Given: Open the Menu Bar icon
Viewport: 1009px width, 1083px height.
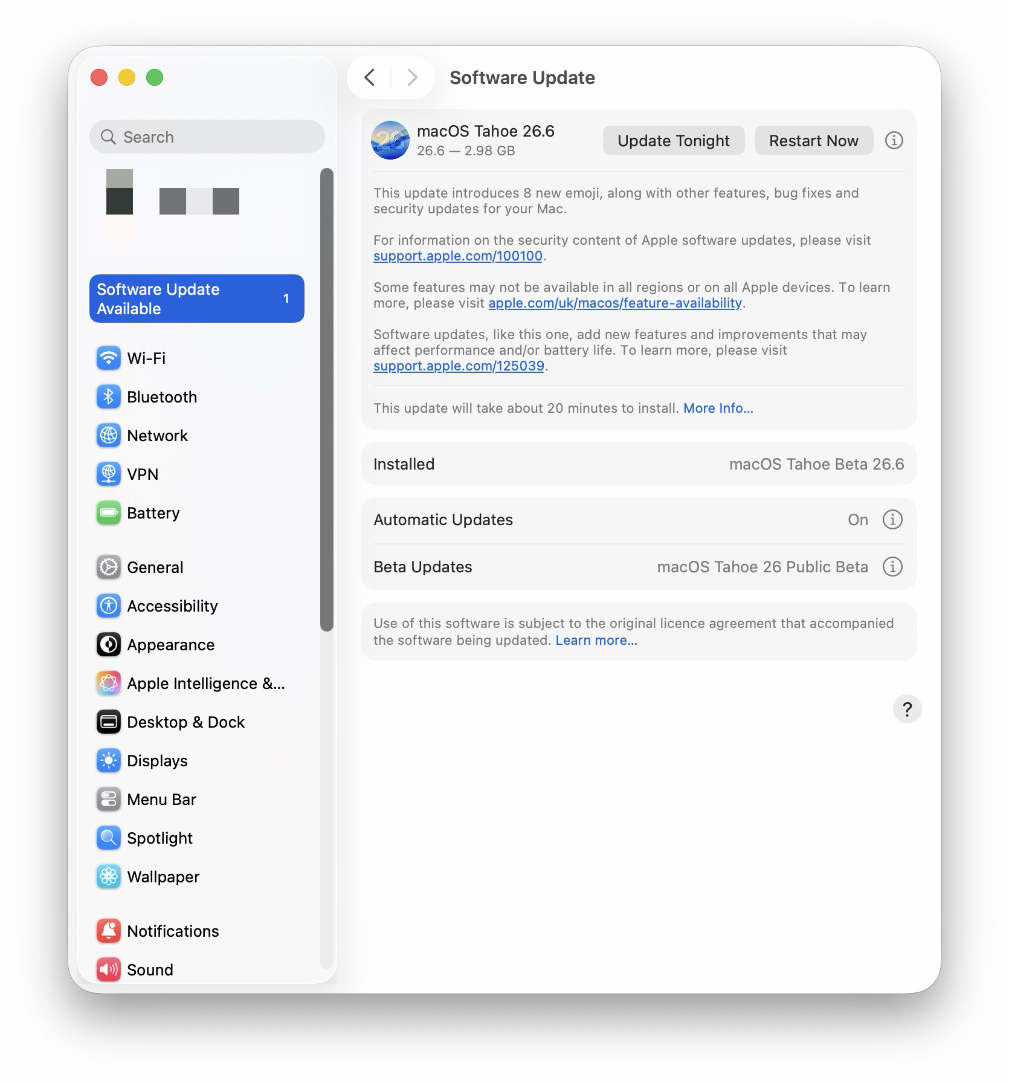Looking at the screenshot, I should 109,799.
